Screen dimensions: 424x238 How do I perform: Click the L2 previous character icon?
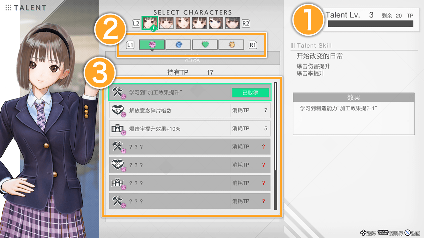[x=136, y=23]
